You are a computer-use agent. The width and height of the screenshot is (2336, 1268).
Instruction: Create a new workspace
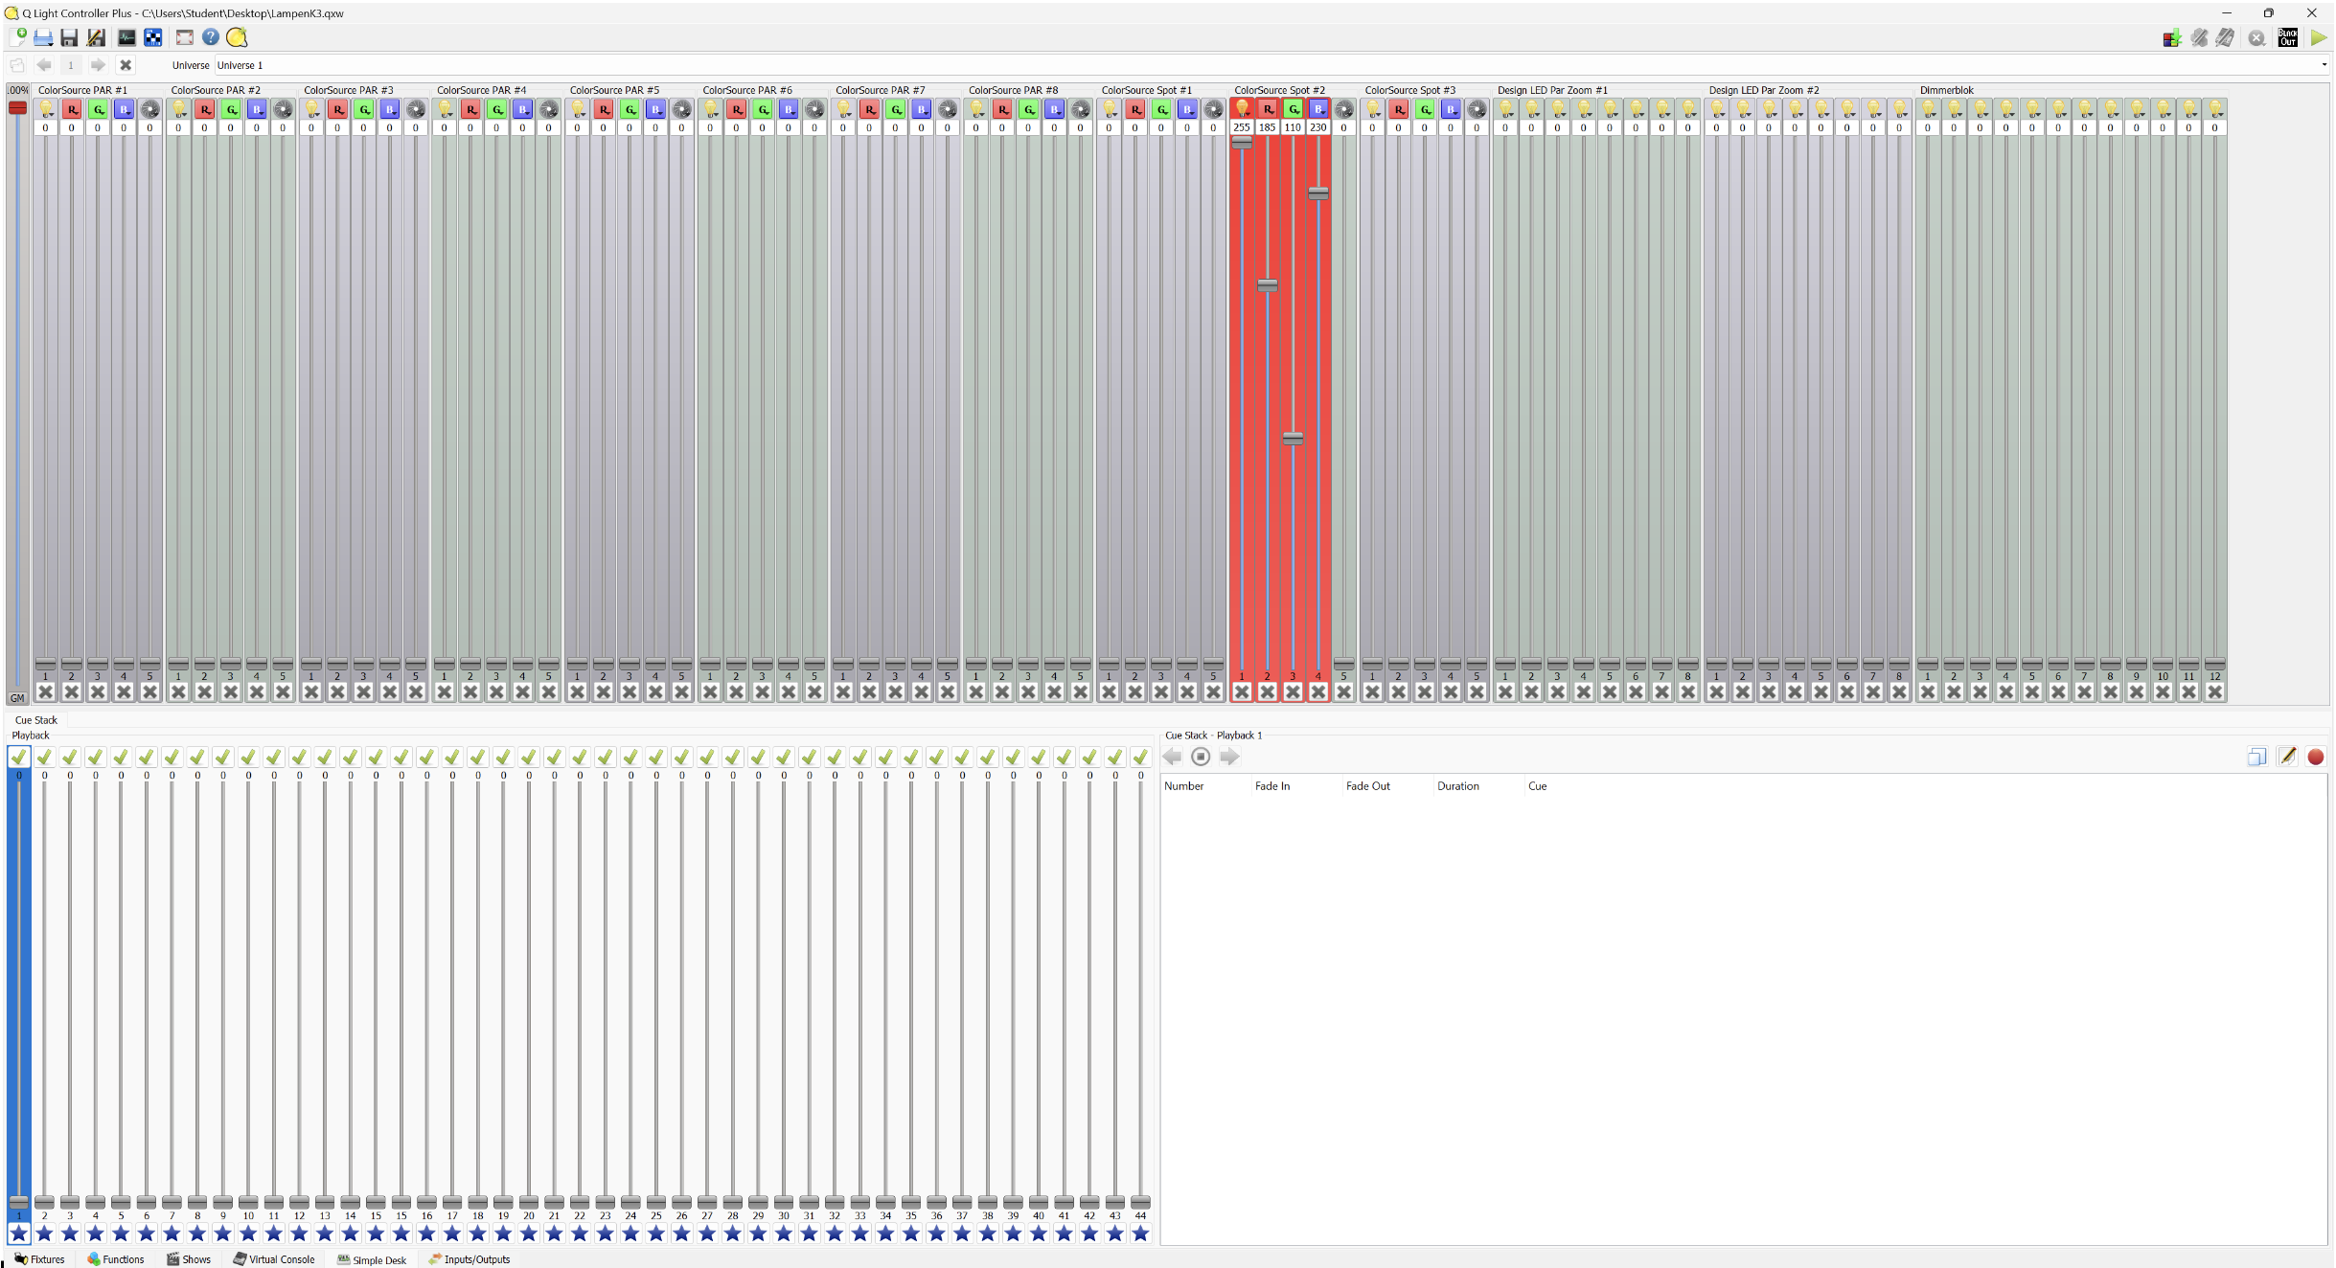(x=18, y=37)
